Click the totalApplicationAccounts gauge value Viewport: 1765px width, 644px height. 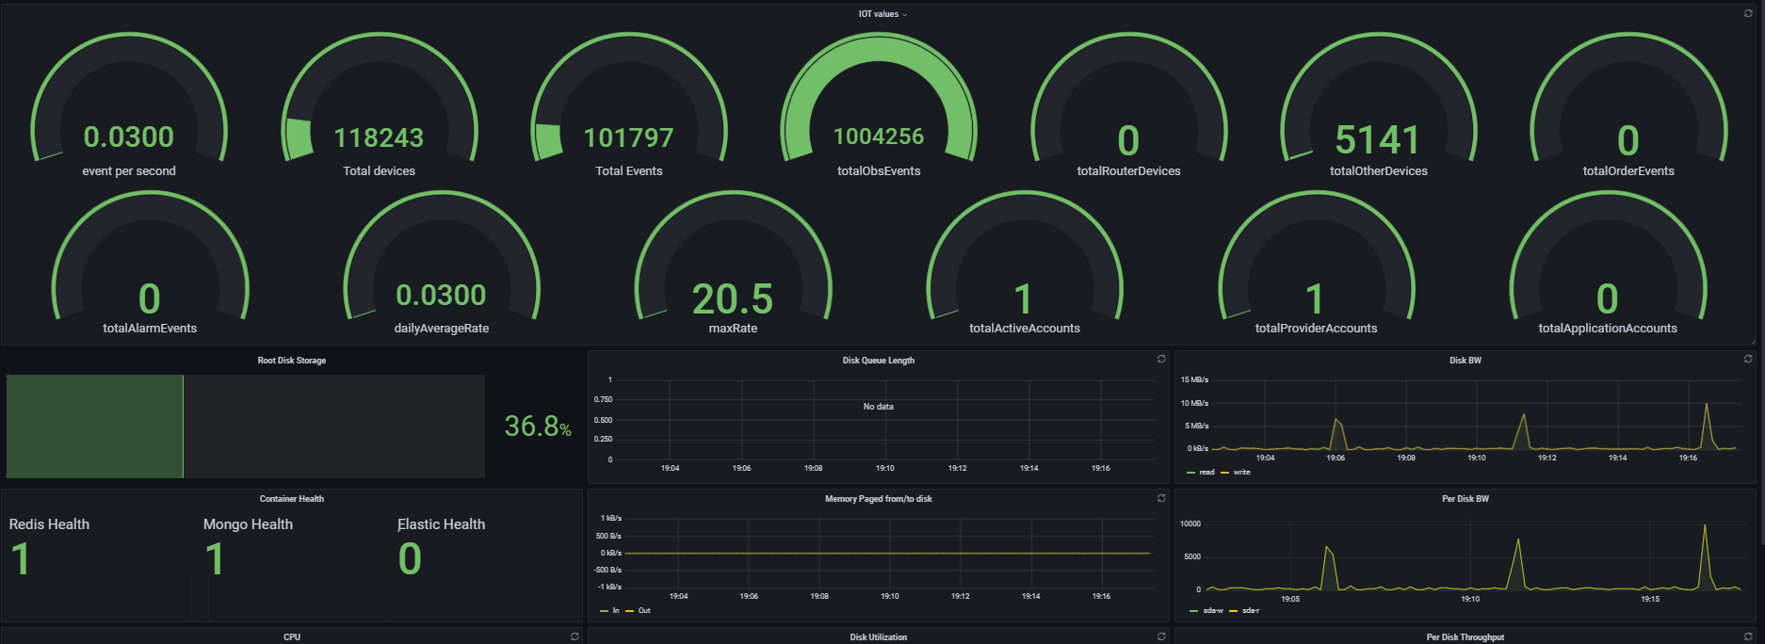coord(1608,299)
